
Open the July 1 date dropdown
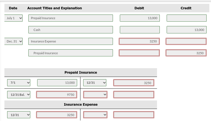click(13, 18)
